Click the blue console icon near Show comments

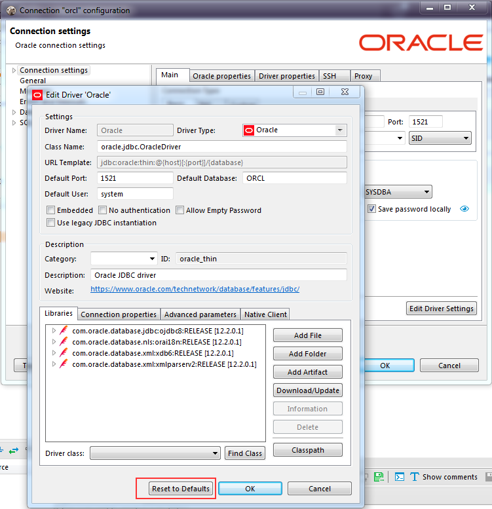400,476
